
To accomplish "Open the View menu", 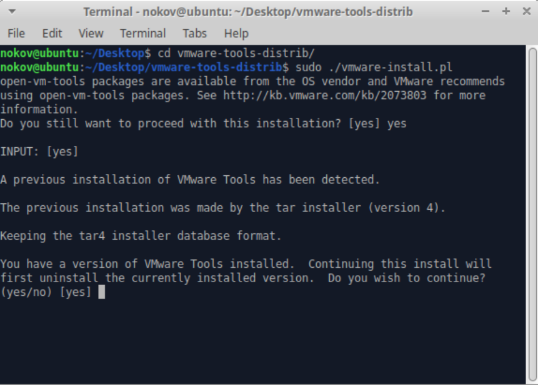I will tap(91, 34).
